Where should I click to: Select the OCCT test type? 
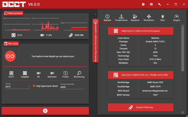[11, 75]
